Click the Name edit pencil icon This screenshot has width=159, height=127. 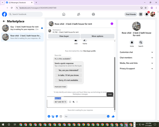click(x=85, y=41)
